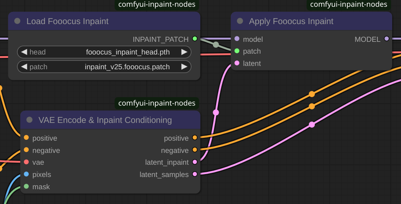
Task: Select the Load Fooocus Inpaint title bar
Action: [104, 21]
